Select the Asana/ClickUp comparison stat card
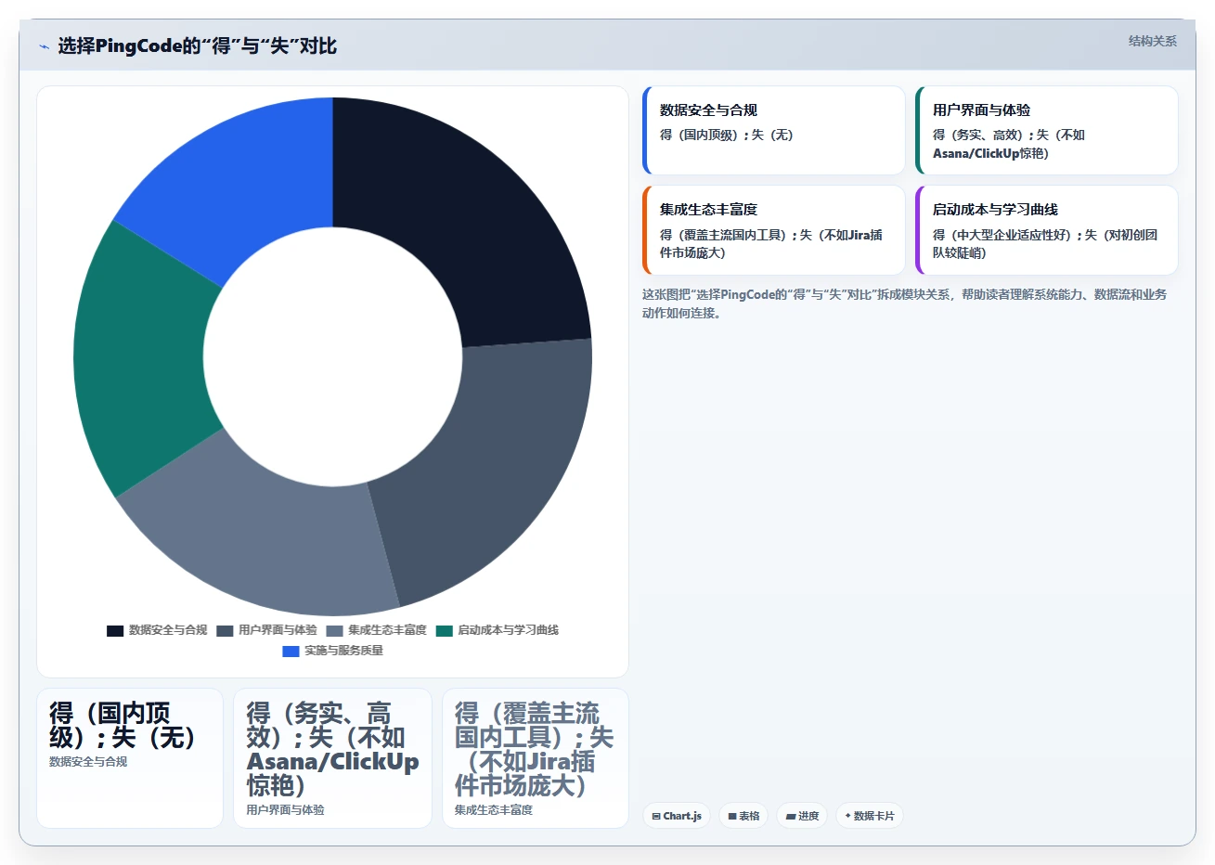Viewport: 1215px width, 865px height. pos(332,757)
